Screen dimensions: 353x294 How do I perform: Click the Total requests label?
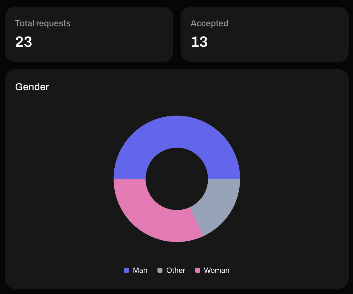click(43, 23)
